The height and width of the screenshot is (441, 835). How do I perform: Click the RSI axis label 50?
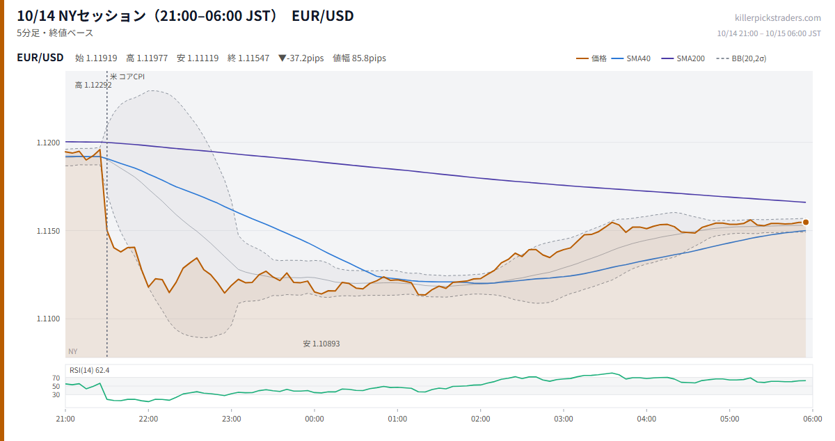pos(56,386)
